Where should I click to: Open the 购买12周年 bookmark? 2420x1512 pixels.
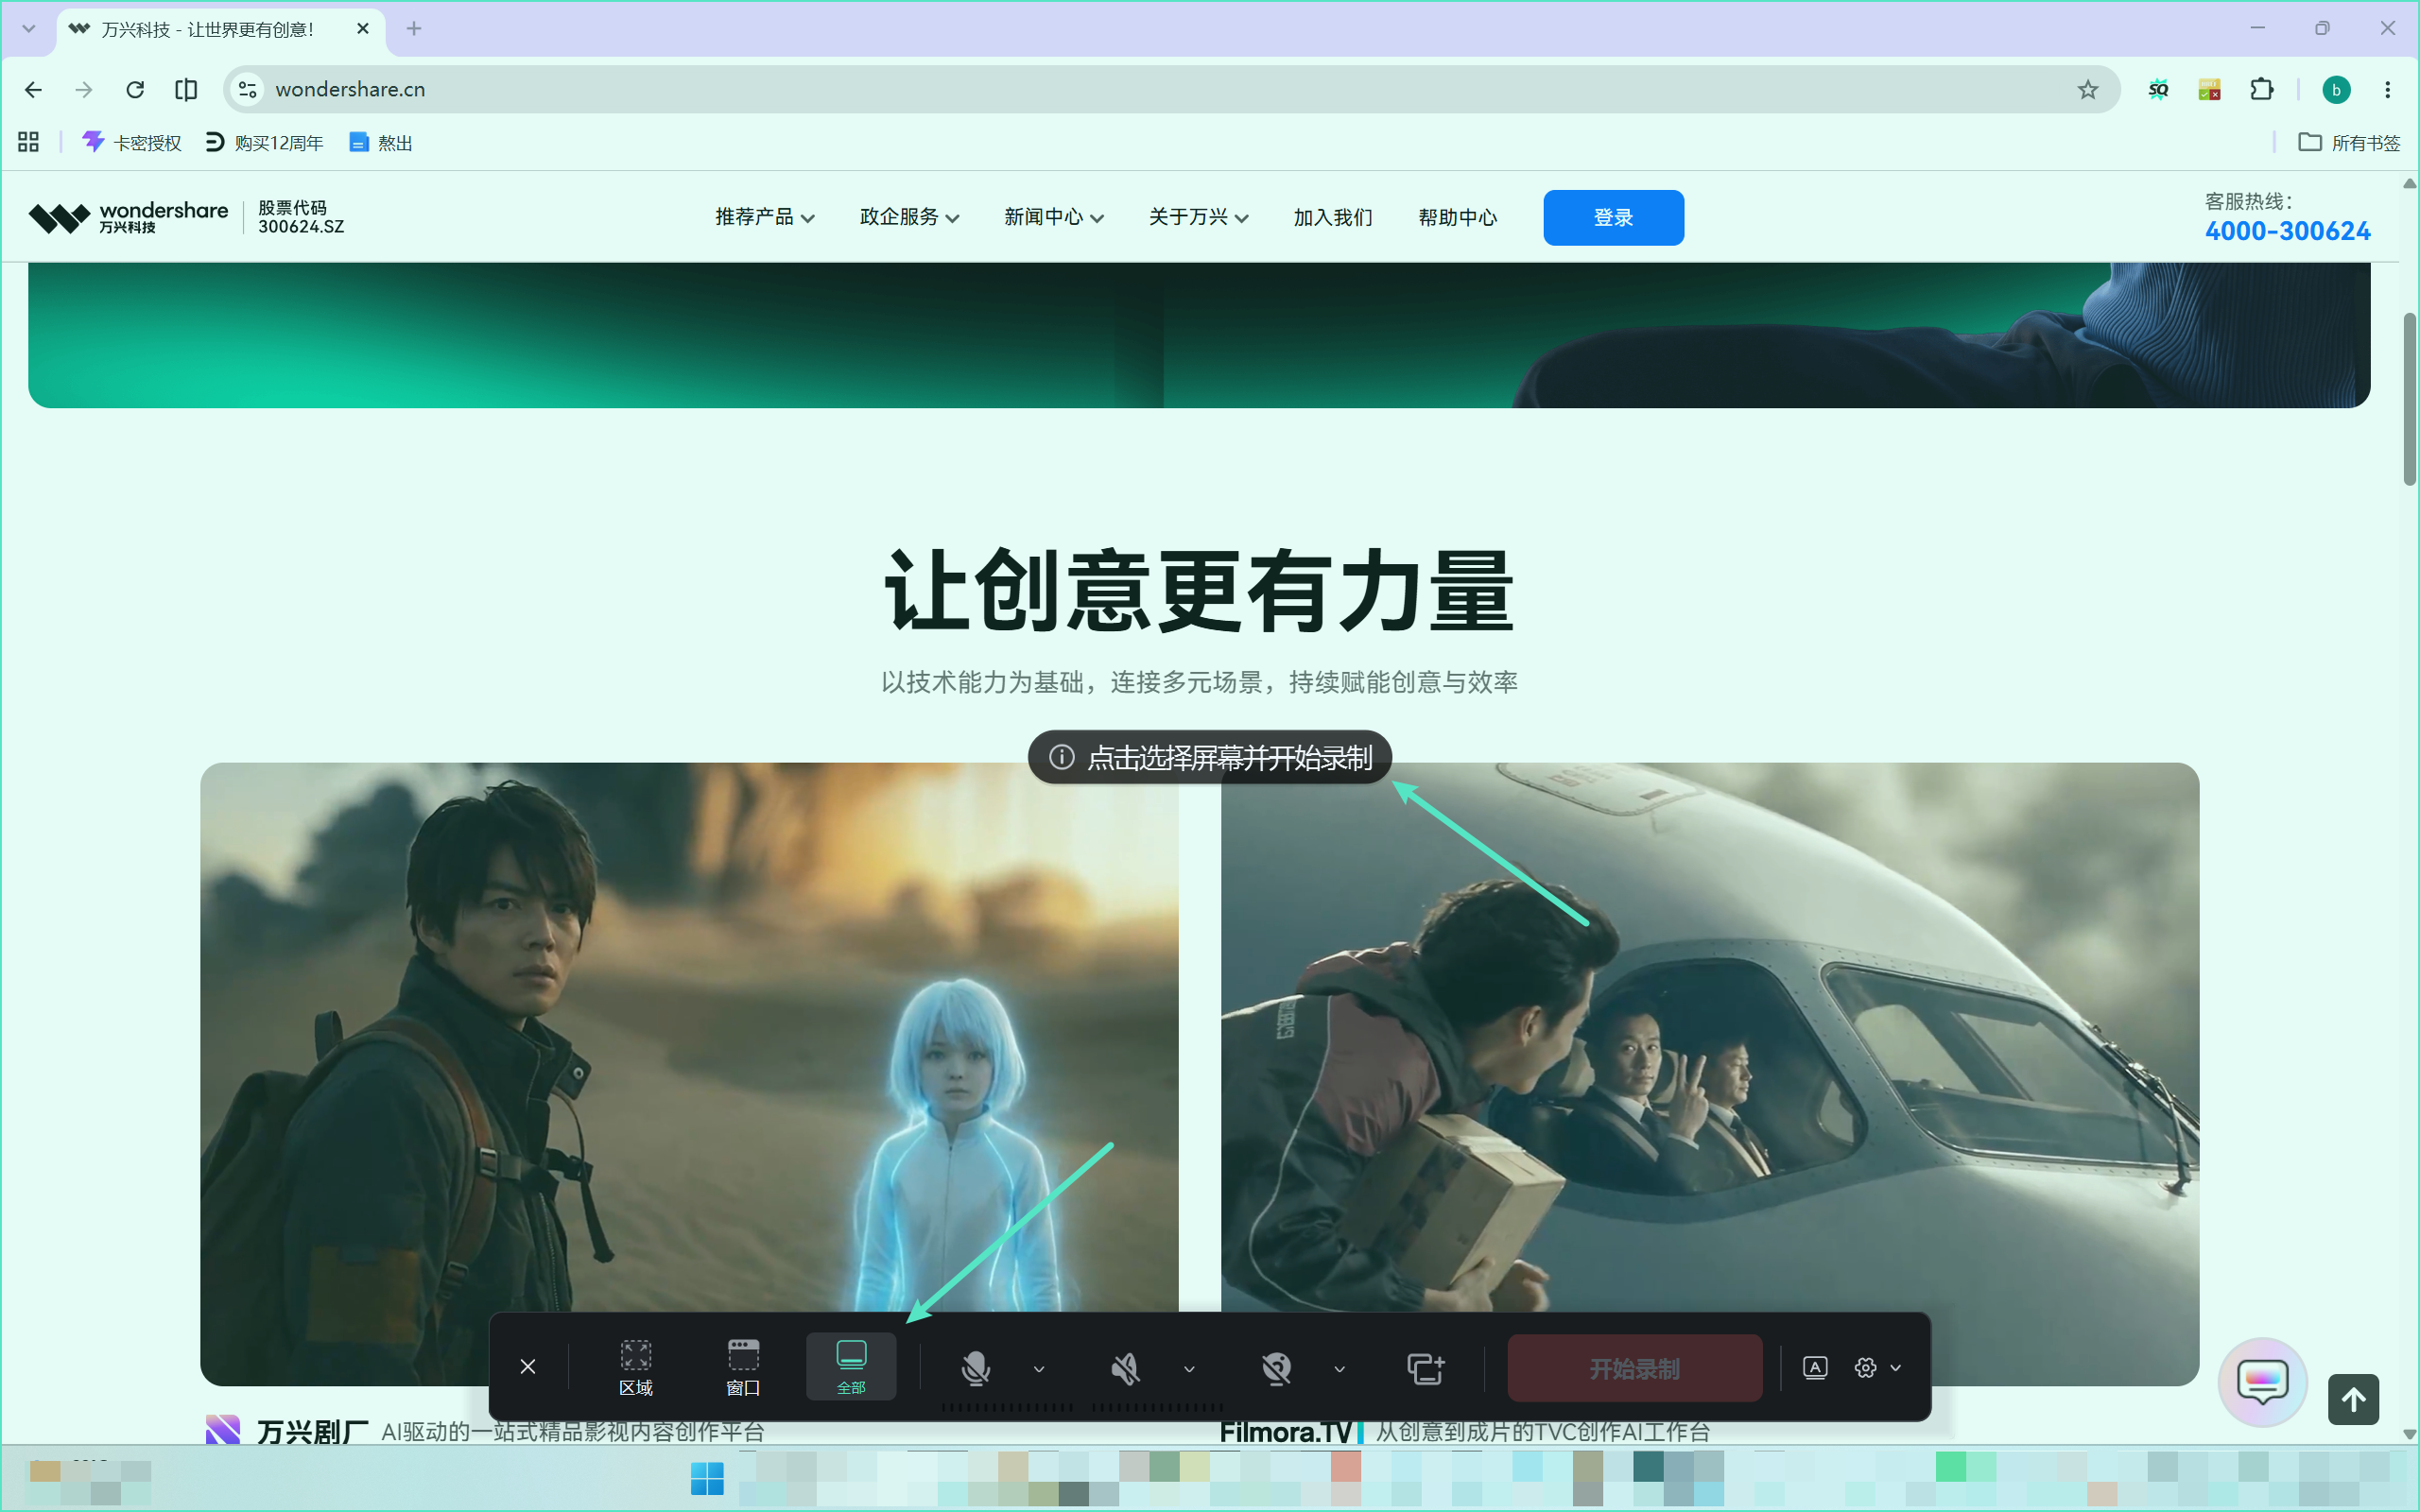[264, 142]
